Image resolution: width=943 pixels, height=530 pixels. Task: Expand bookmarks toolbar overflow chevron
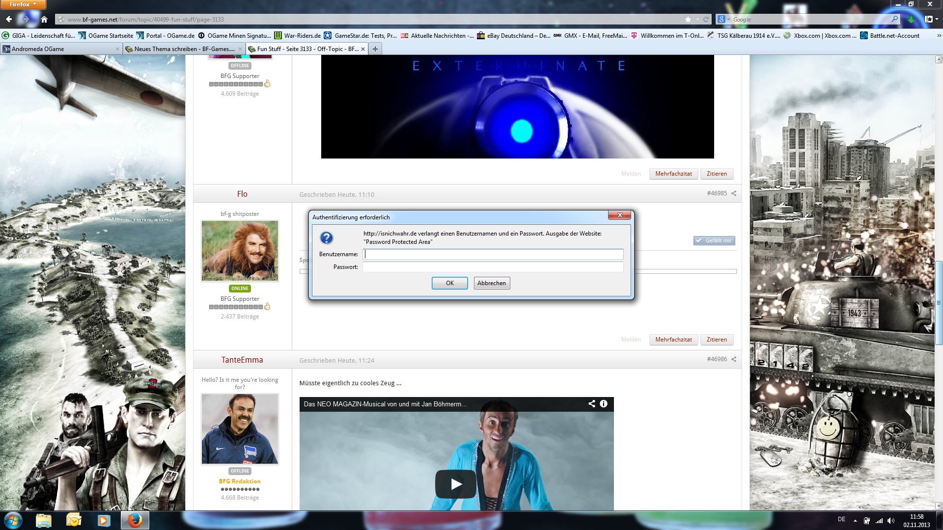click(x=939, y=35)
